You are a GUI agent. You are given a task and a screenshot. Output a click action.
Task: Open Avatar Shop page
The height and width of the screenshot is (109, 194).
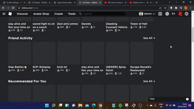(41, 14)
